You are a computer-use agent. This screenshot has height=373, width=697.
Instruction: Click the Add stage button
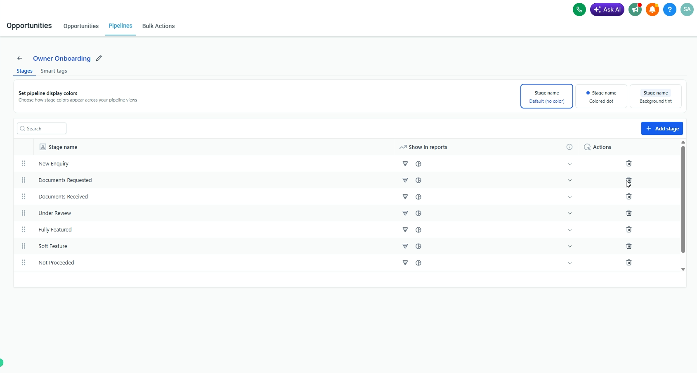pyautogui.click(x=662, y=128)
